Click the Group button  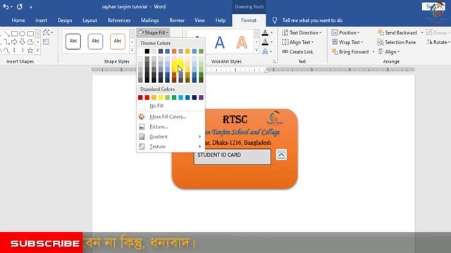click(437, 33)
